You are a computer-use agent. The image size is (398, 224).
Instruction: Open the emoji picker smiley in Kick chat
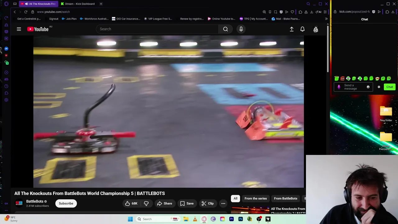coord(368,87)
